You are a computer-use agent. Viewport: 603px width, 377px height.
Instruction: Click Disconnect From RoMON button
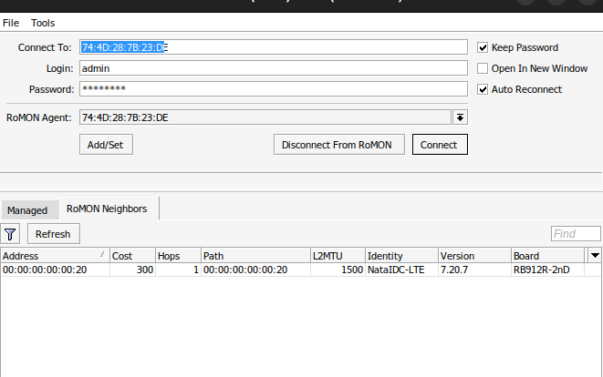pos(338,145)
